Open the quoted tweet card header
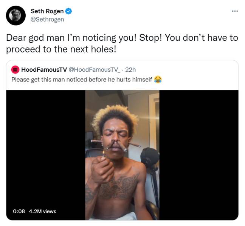This screenshot has height=226, width=245. pos(73,69)
